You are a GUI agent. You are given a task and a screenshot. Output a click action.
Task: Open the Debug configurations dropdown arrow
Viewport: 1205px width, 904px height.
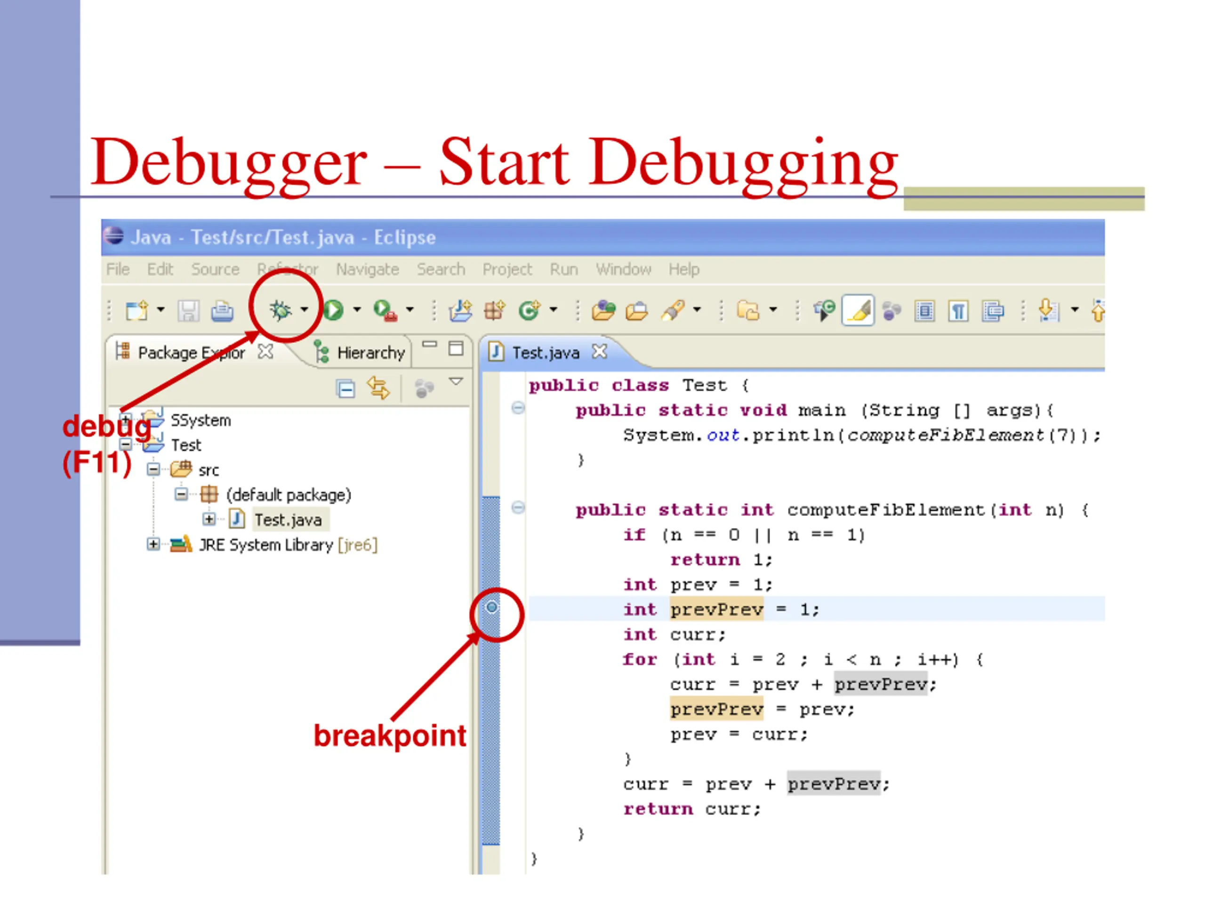[x=305, y=309]
